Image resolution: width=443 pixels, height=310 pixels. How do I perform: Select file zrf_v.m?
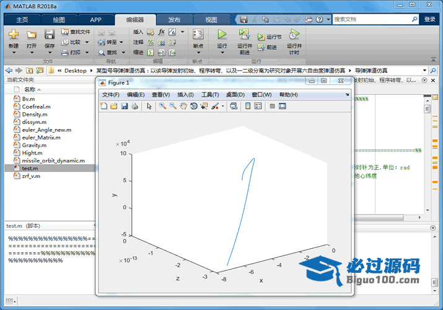pyautogui.click(x=31, y=176)
